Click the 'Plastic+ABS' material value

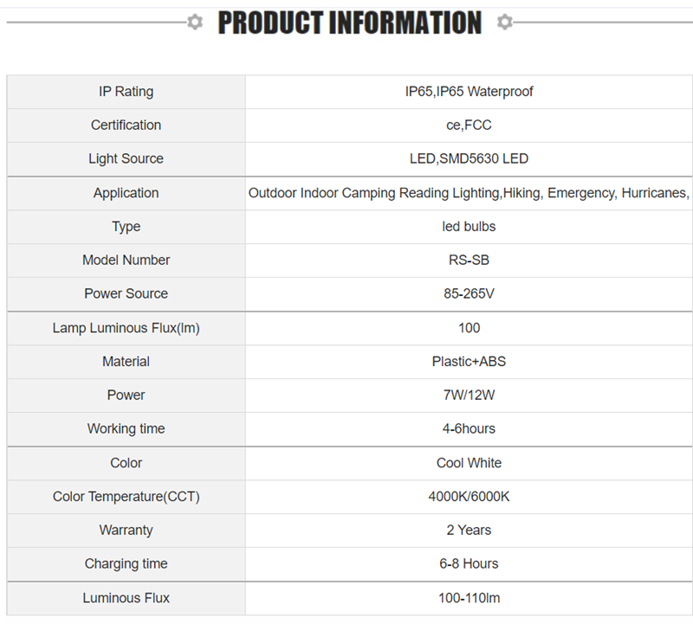click(469, 362)
